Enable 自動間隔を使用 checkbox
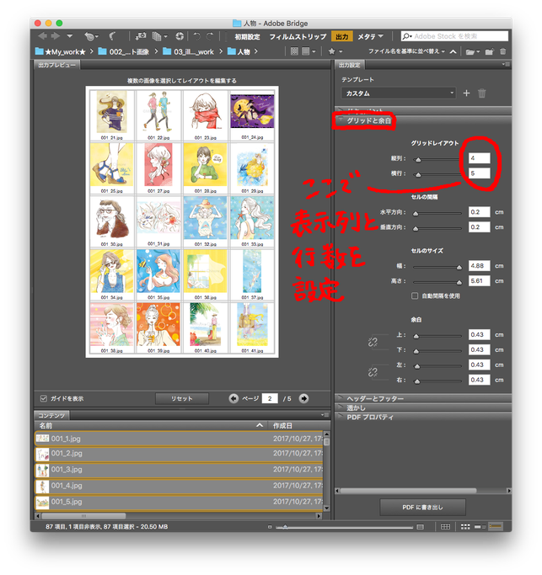This screenshot has height=575, width=542. click(415, 296)
